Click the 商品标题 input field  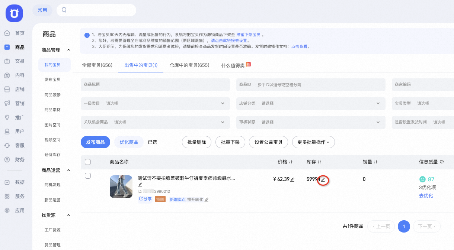pyautogui.click(x=155, y=85)
